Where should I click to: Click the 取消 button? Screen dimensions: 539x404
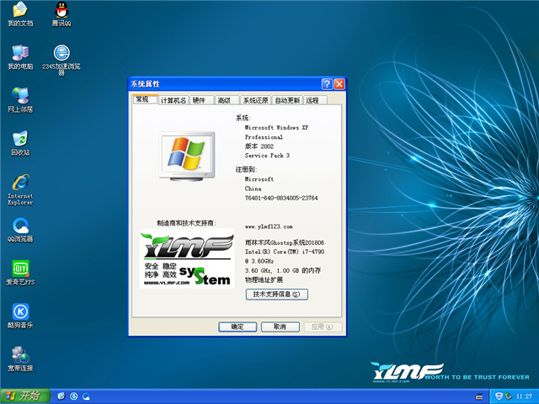point(280,327)
